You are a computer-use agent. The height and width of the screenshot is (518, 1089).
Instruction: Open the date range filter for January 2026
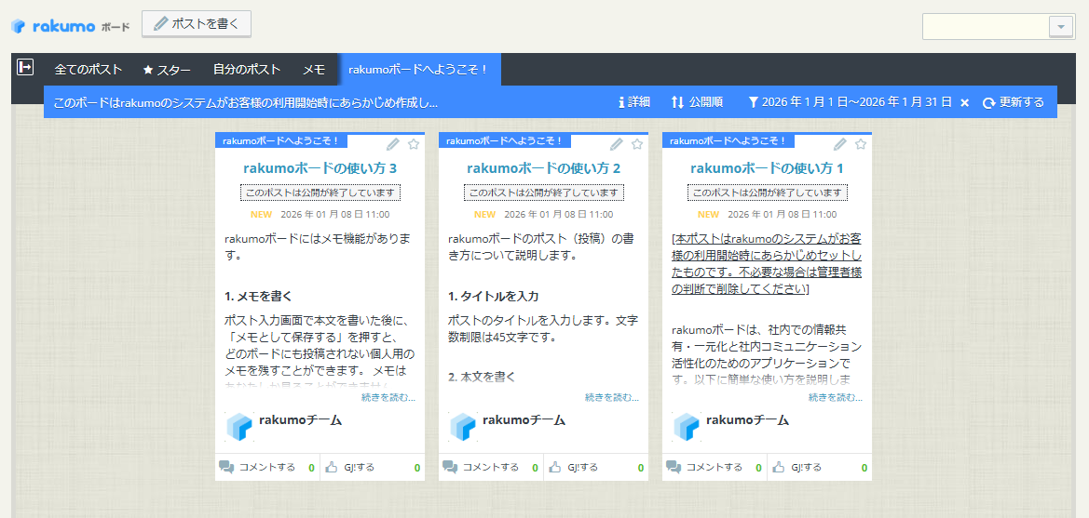(x=851, y=102)
